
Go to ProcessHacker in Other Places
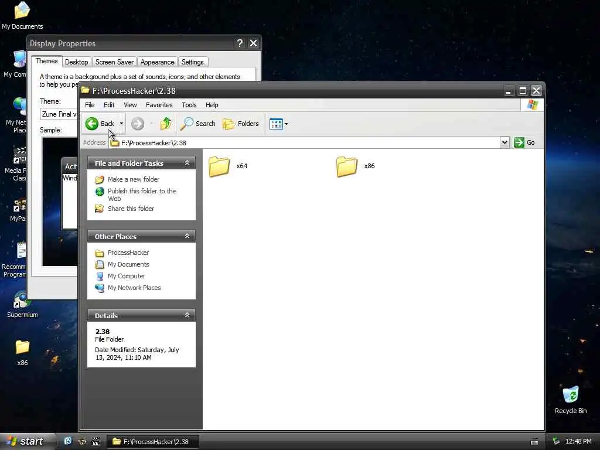click(128, 253)
